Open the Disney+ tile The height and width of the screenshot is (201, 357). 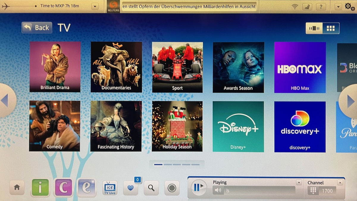coord(238,127)
